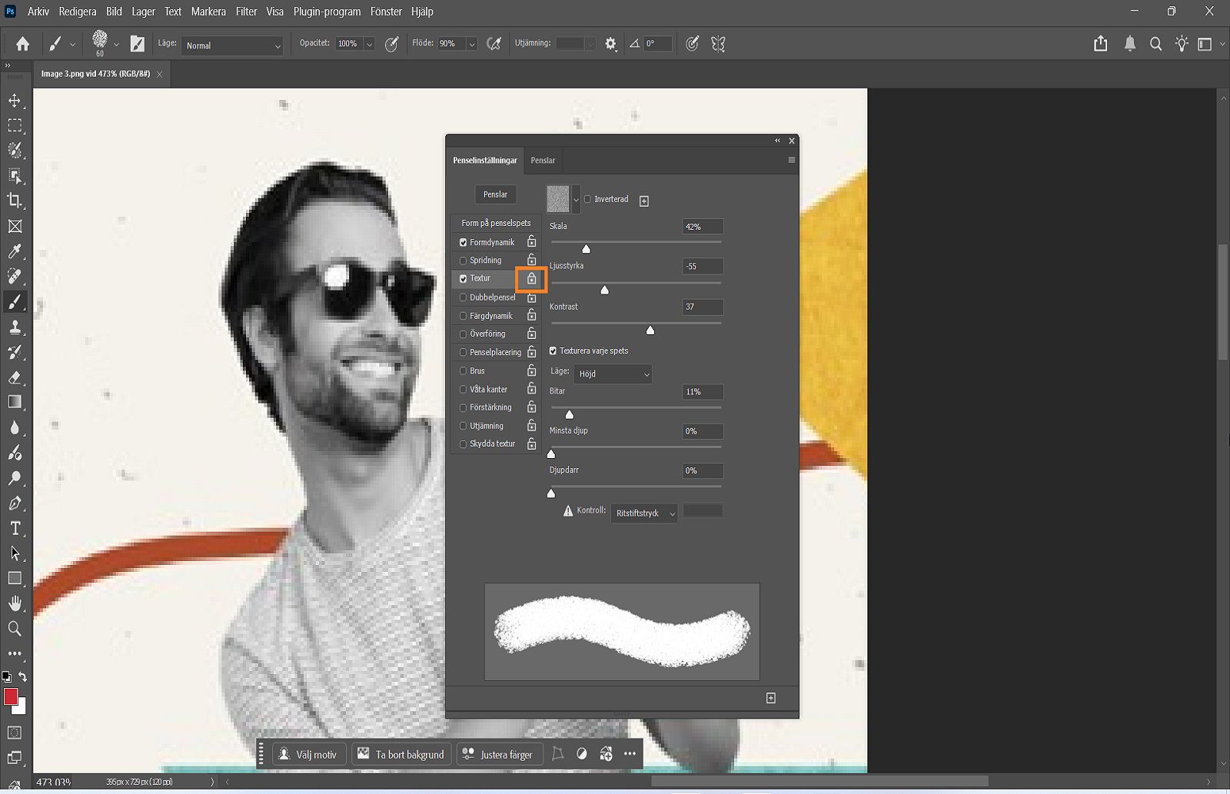The image size is (1230, 794).
Task: Disable the Formdynamik checkbox
Action: [462, 241]
